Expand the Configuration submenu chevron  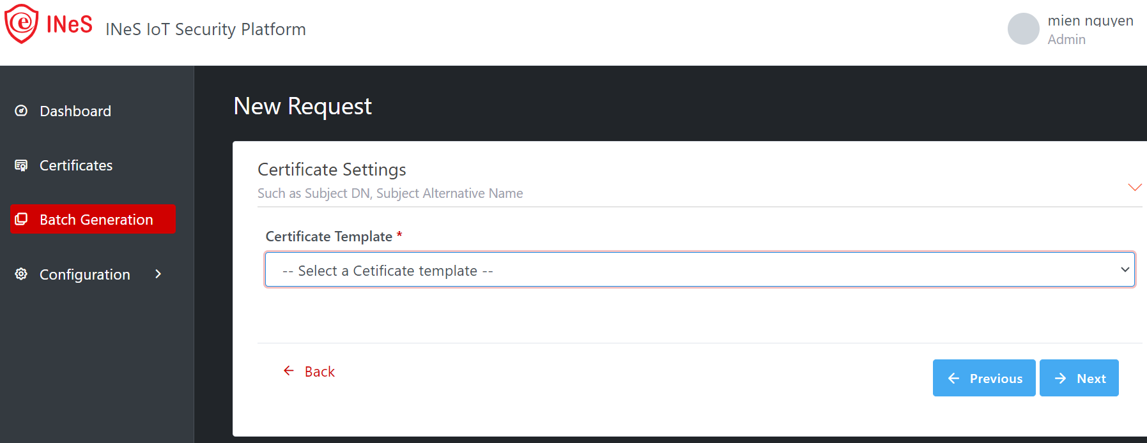coord(158,274)
